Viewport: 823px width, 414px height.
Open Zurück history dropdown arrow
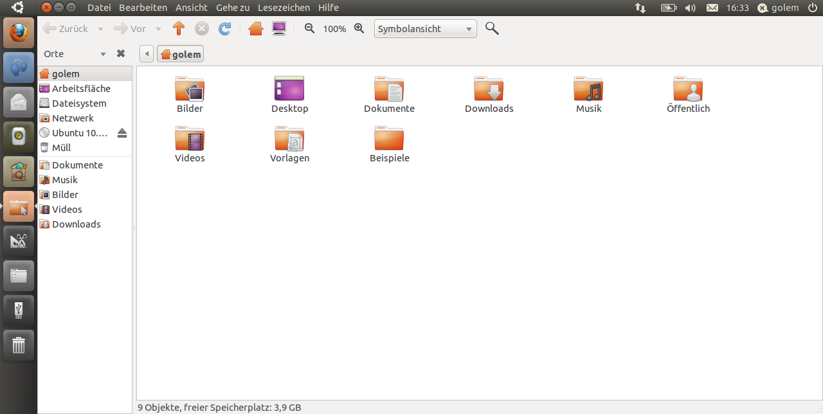click(x=100, y=29)
